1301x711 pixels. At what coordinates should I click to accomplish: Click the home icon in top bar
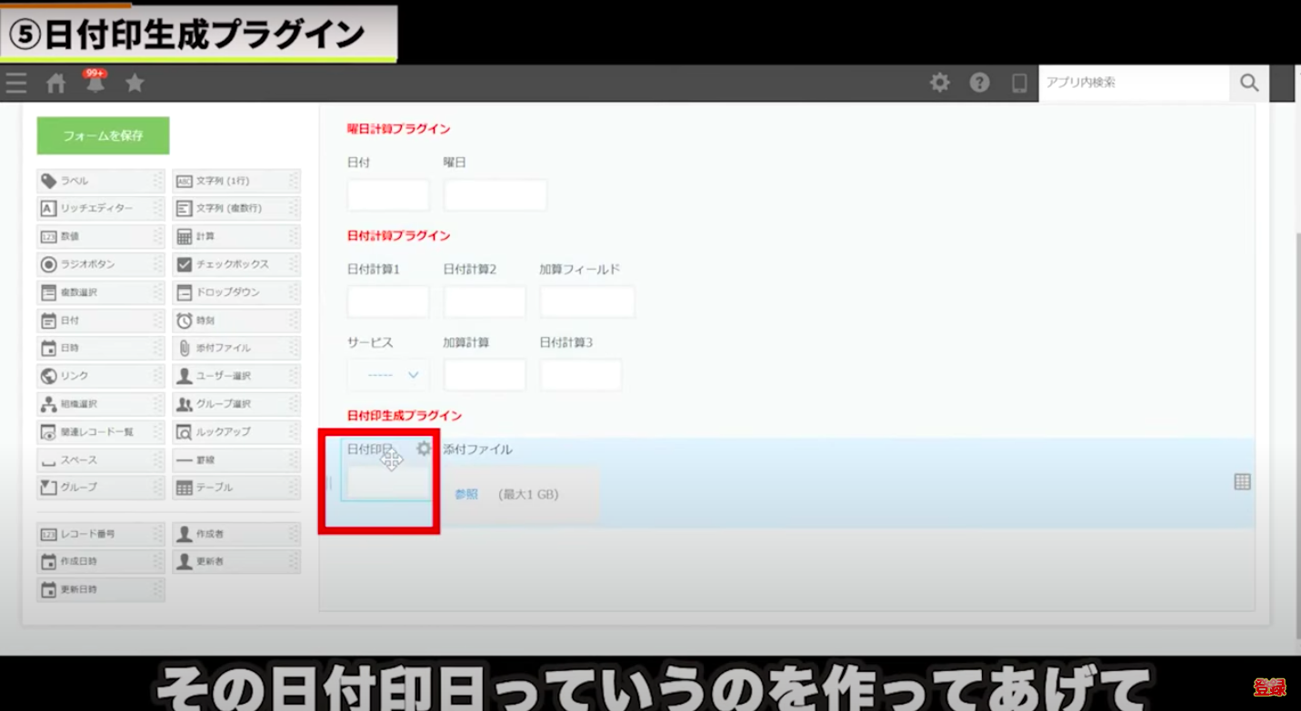click(55, 84)
